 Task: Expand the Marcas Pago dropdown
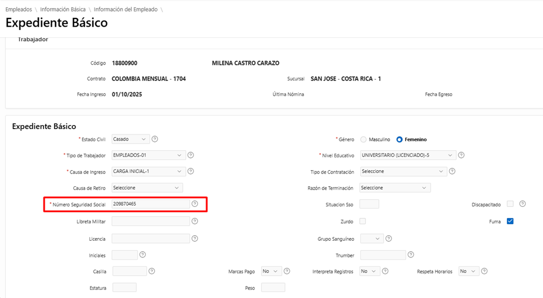[x=271, y=271]
